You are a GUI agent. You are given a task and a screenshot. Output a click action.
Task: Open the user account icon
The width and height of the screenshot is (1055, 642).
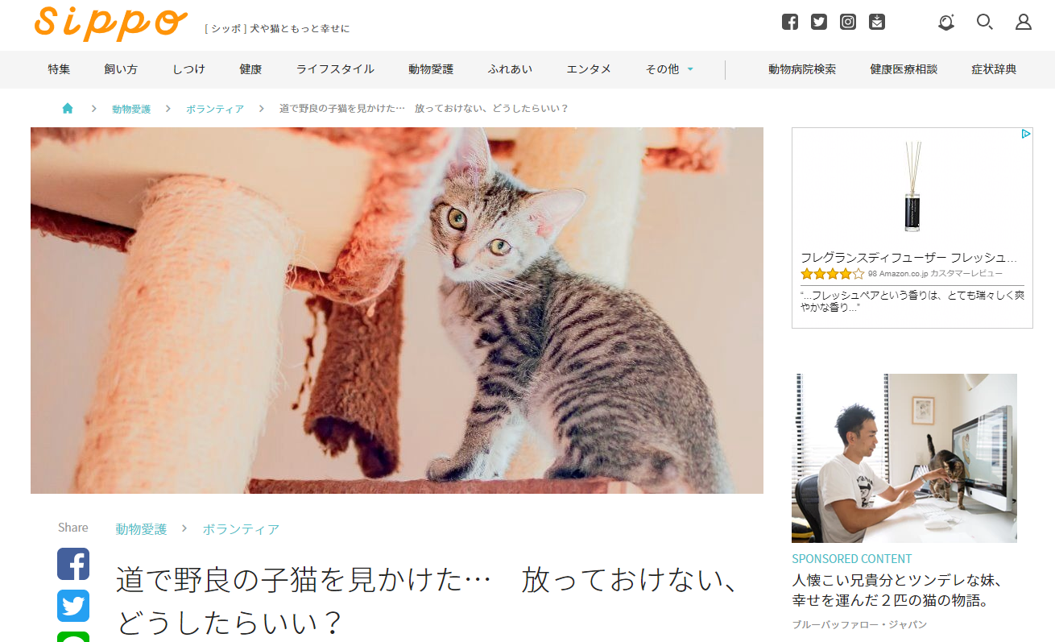pos(1024,22)
